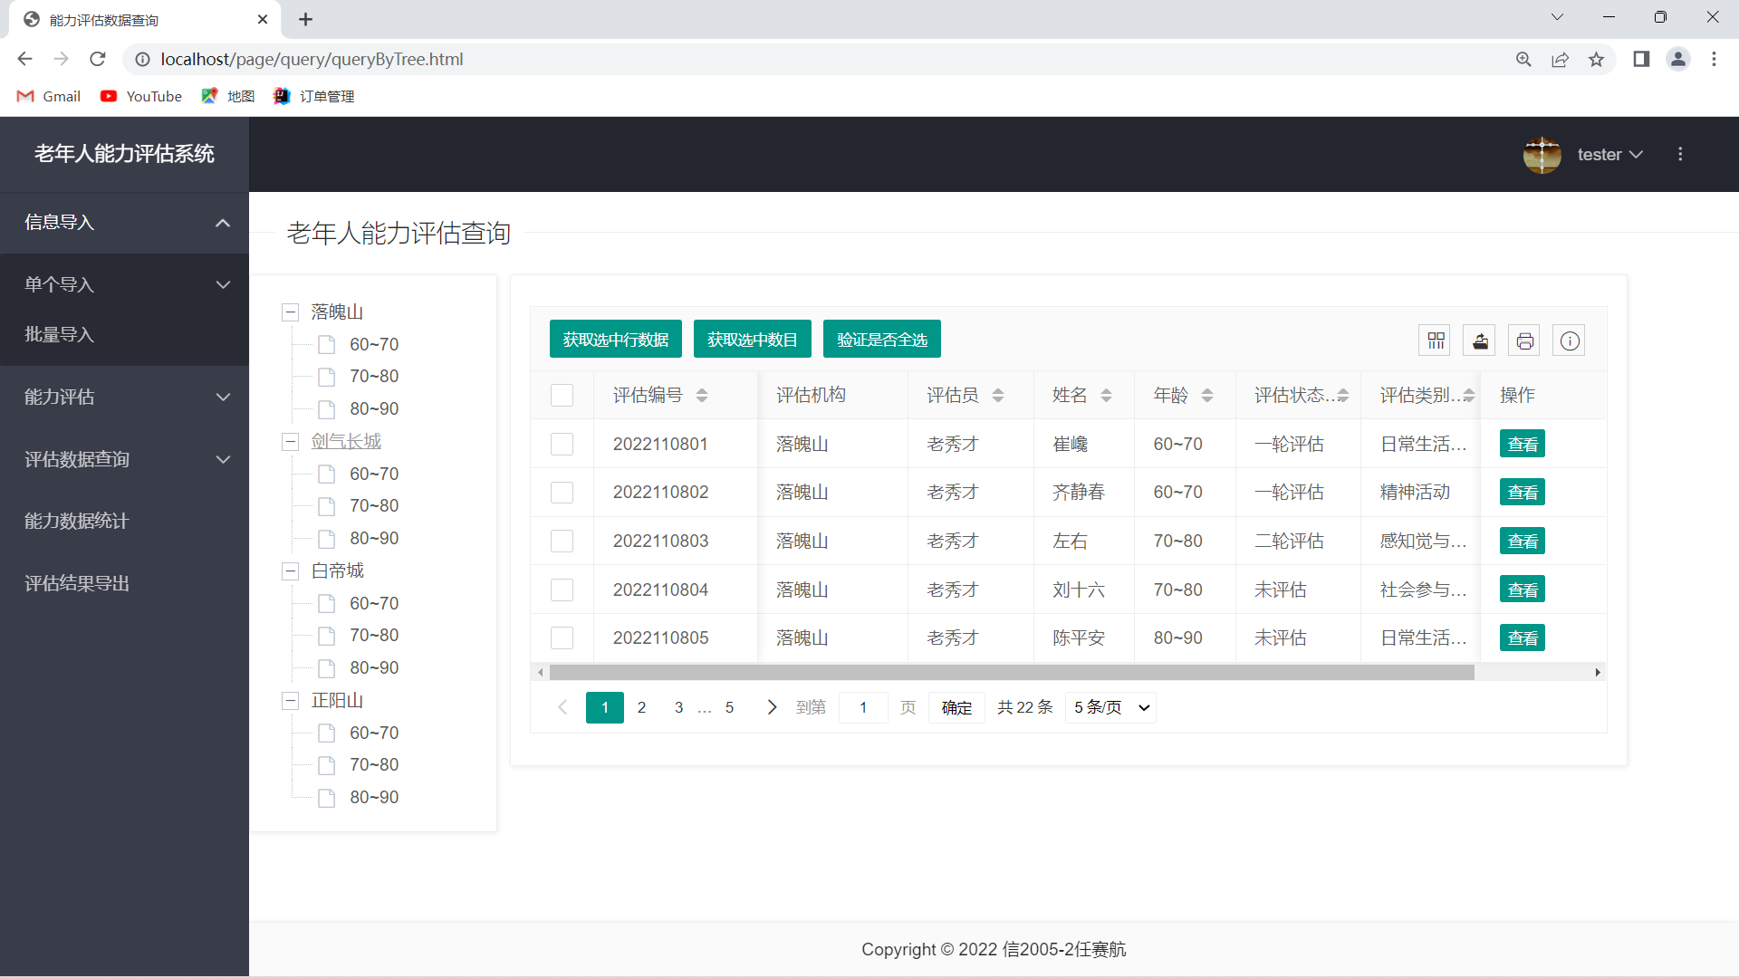This screenshot has width=1739, height=978.
Task: Expand the tester user dropdown
Action: 1609,155
